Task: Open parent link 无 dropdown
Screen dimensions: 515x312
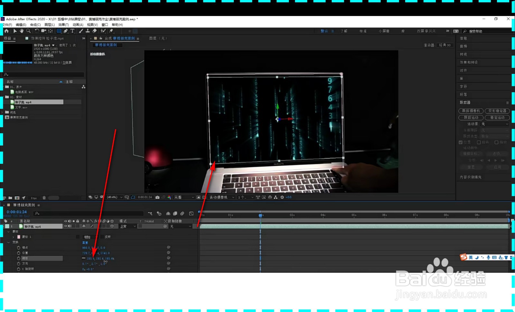Action: click(x=181, y=227)
